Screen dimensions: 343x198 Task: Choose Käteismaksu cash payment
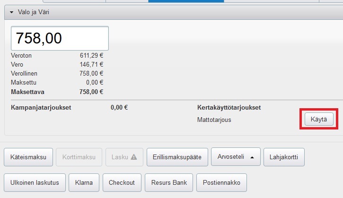[28, 157]
